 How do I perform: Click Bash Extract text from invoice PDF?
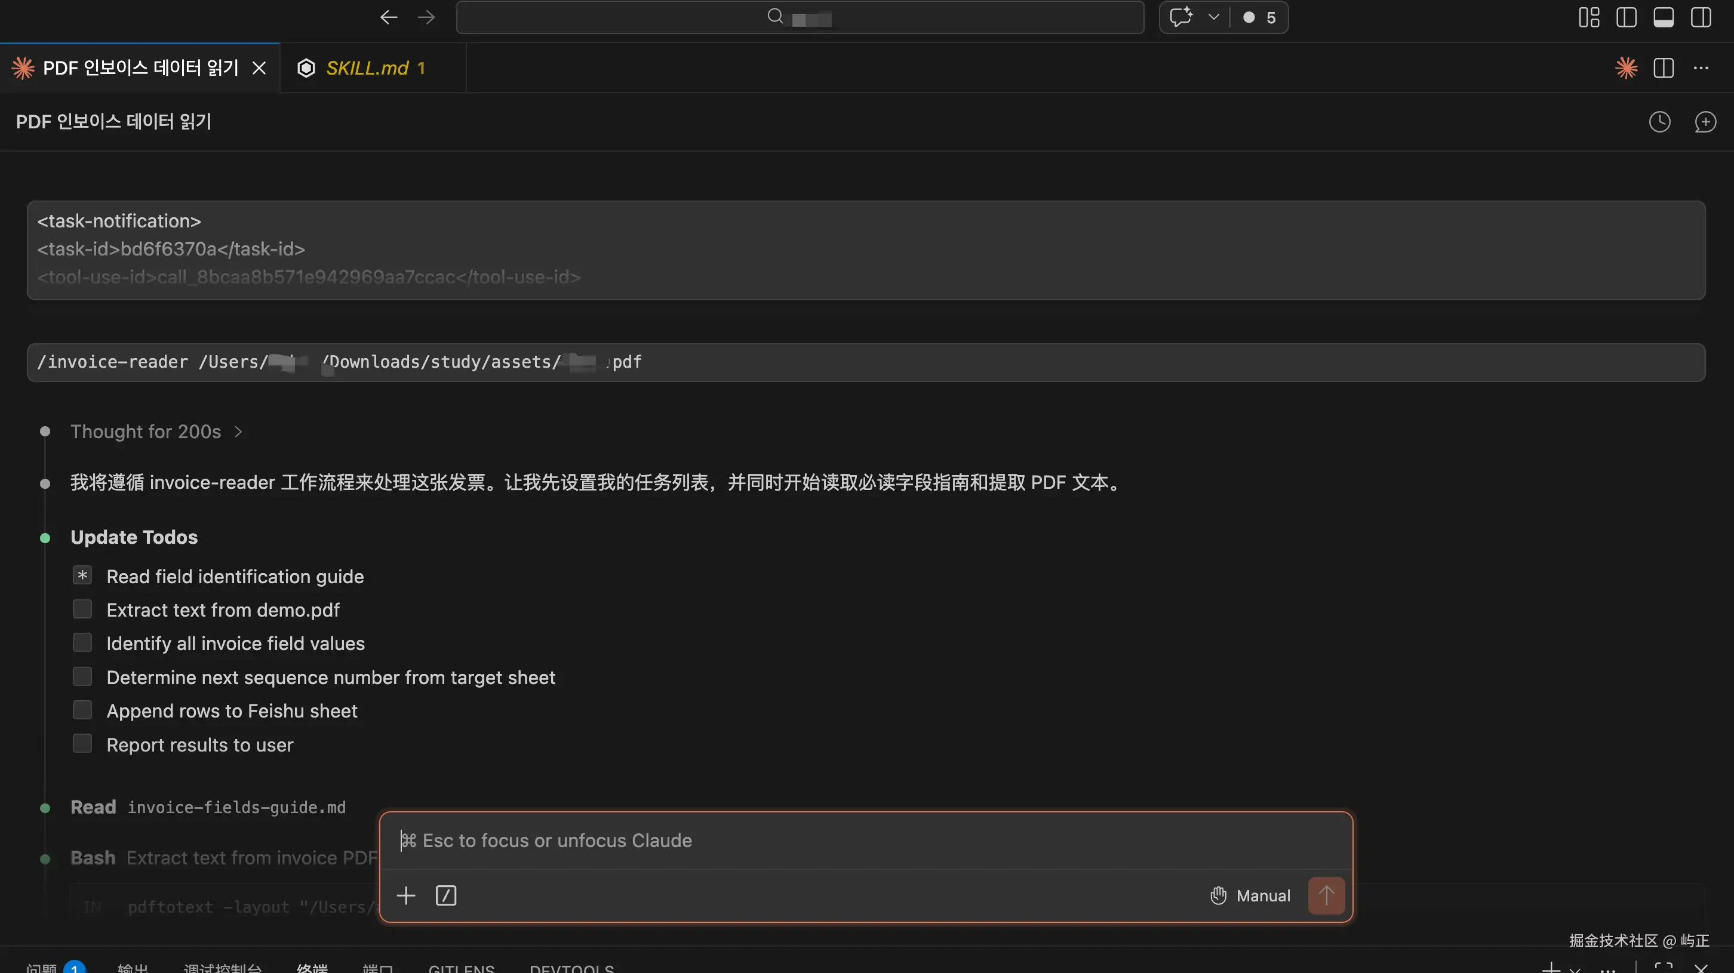224,858
